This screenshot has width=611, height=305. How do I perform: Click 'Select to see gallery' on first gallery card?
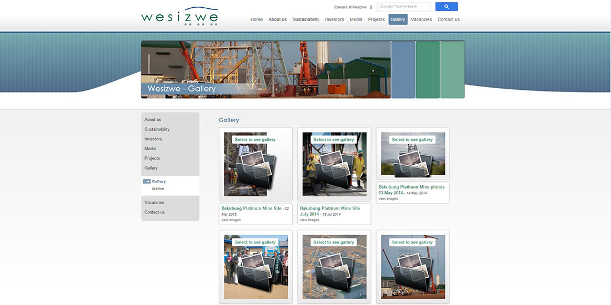pyautogui.click(x=256, y=140)
